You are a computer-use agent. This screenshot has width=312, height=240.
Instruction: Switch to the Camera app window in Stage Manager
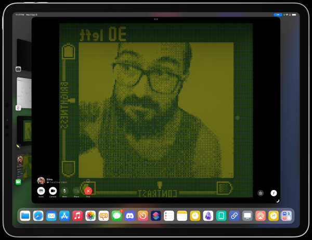tap(24, 55)
